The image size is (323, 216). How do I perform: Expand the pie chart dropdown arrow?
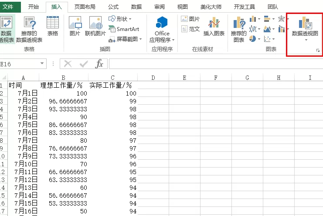click(259, 39)
